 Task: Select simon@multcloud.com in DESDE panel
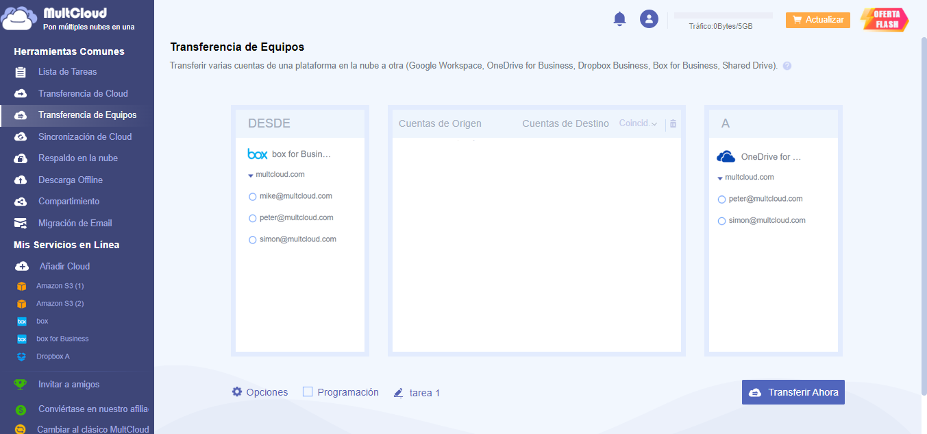pyautogui.click(x=253, y=240)
